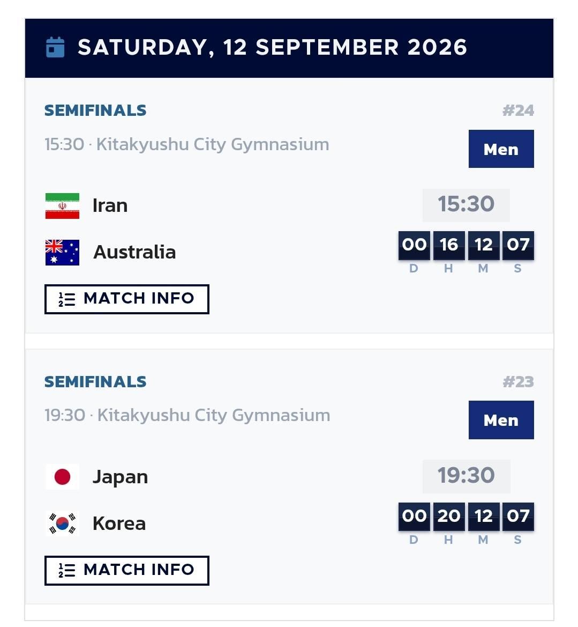Click the Japan team name
Viewport: 578px width, 627px height.
point(120,477)
